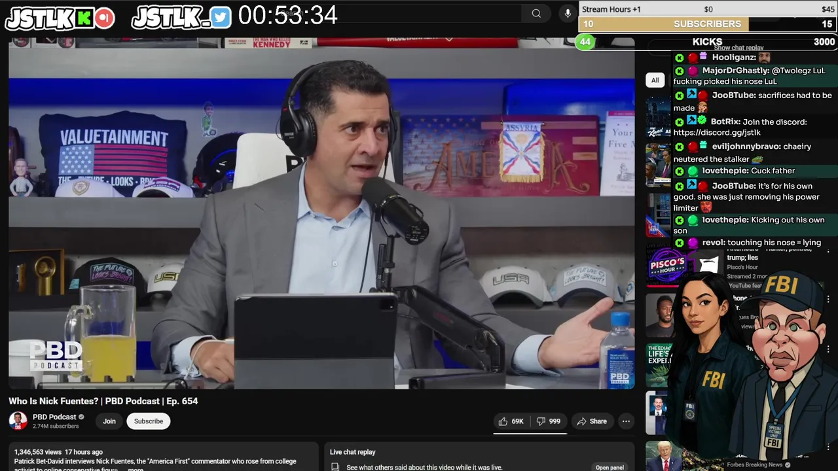Click the Show chat replay label
This screenshot has width=838, height=471.
738,48
